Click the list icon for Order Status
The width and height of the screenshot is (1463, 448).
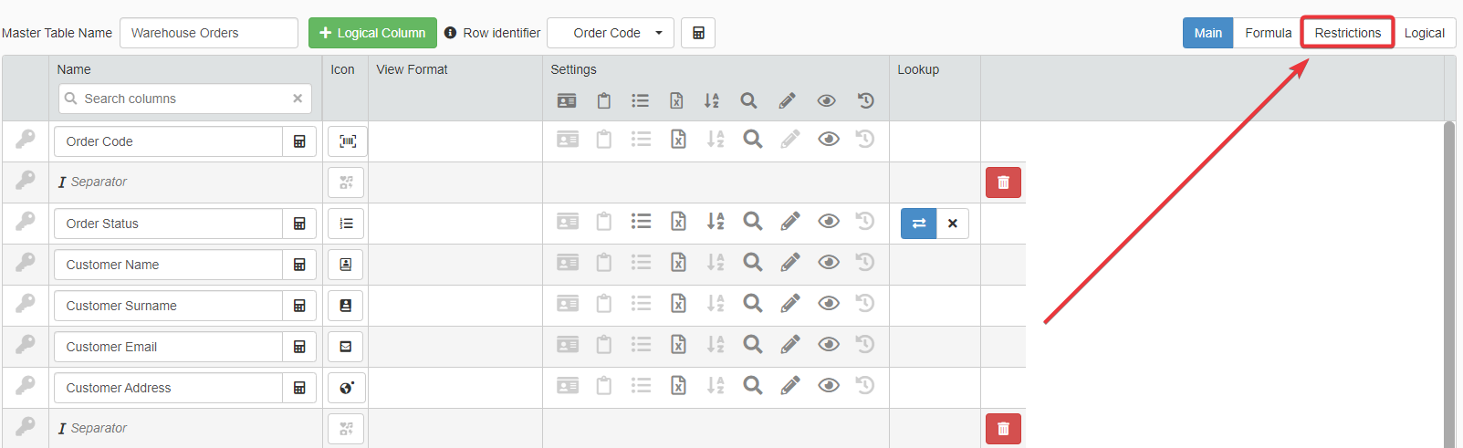(347, 224)
